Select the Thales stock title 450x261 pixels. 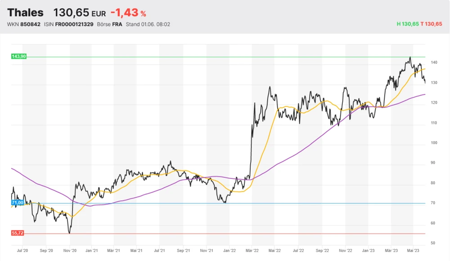[26, 13]
